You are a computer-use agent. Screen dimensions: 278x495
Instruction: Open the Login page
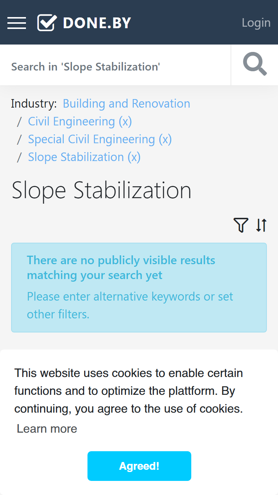coord(256,23)
